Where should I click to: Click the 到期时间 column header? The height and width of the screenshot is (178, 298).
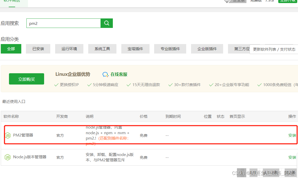pyautogui.click(x=173, y=116)
